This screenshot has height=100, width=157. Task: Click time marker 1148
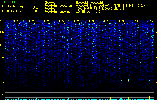(x=122, y=21)
